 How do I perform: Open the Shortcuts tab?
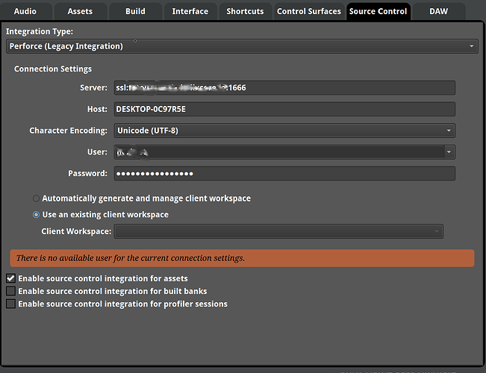click(245, 11)
